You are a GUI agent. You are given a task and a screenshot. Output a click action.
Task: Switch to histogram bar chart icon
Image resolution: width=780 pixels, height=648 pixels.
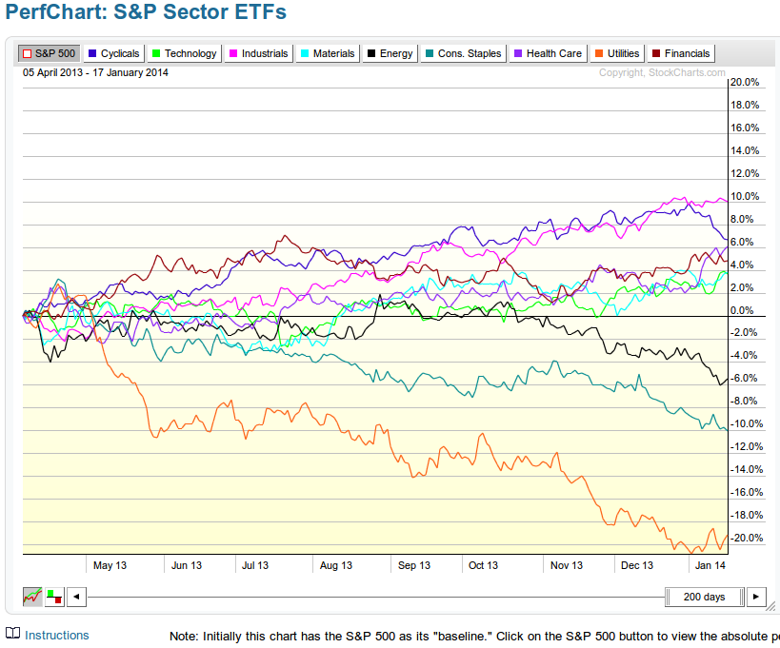[54, 597]
